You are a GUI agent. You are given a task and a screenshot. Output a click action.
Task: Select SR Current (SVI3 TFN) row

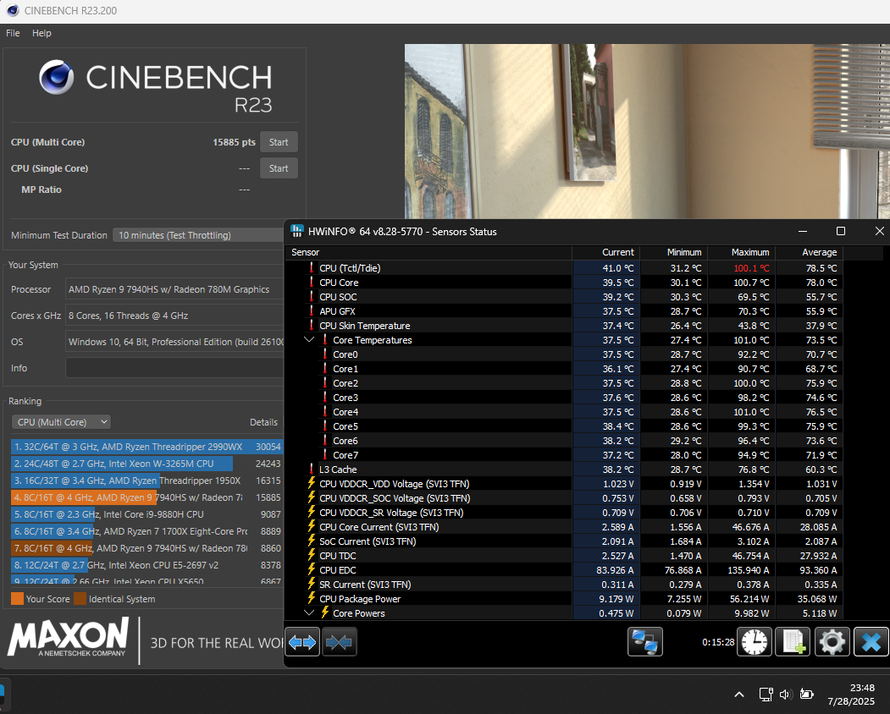pos(564,584)
